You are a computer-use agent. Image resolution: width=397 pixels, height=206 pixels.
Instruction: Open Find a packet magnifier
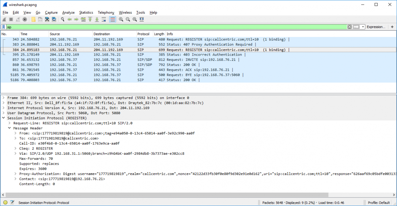click(x=63, y=20)
